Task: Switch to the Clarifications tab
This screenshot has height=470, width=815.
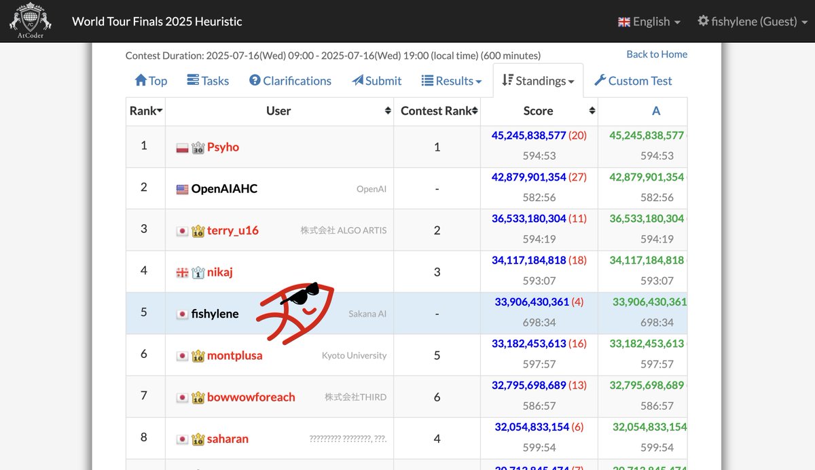Action: [x=290, y=80]
